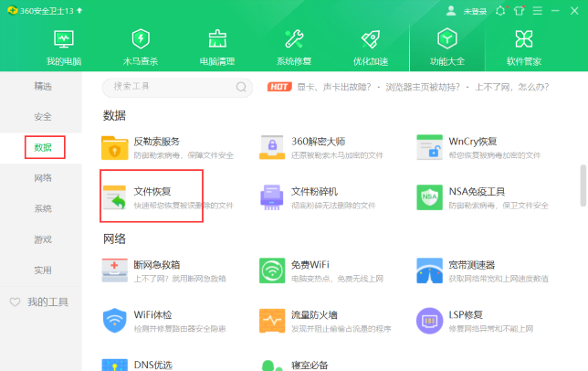Open 电脑清理 tab
588x371 pixels.
[217, 48]
